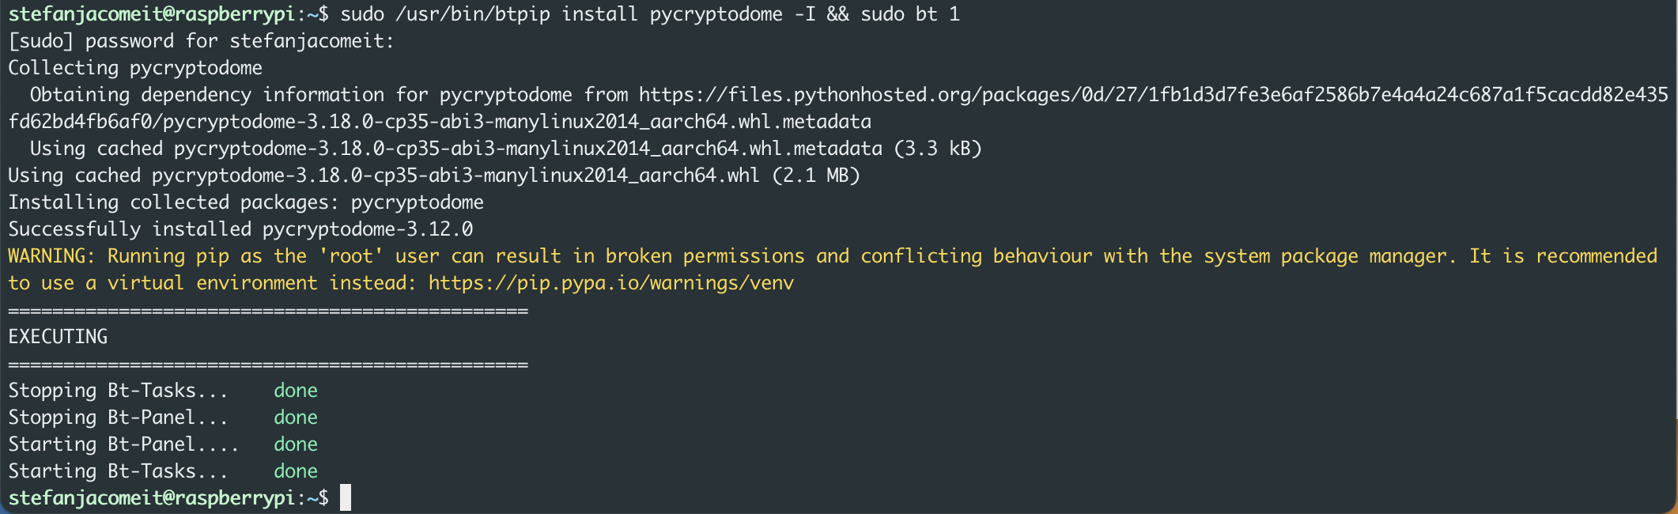Screen dimensions: 1678x514
Task: Click the sudo password prompt line
Action: coord(201,41)
